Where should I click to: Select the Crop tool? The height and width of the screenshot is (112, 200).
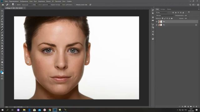(2, 21)
